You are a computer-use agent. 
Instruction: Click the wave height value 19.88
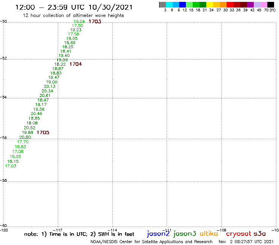point(28,132)
